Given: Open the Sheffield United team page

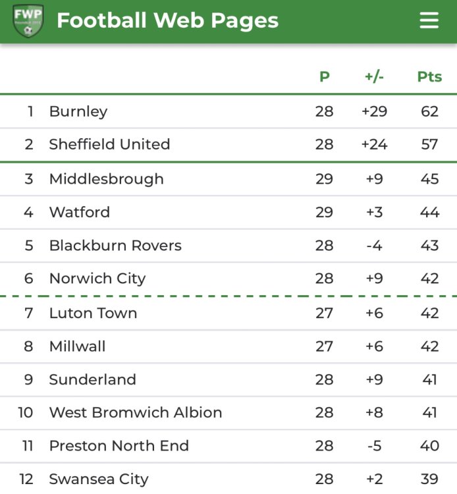Looking at the screenshot, I should tap(109, 144).
